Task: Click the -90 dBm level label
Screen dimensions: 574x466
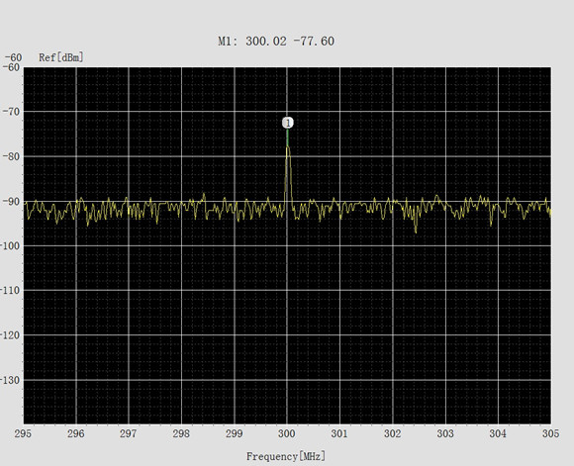Action: point(11,201)
